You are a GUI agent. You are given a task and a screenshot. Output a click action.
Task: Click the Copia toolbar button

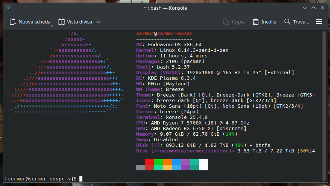pyautogui.click(x=234, y=22)
